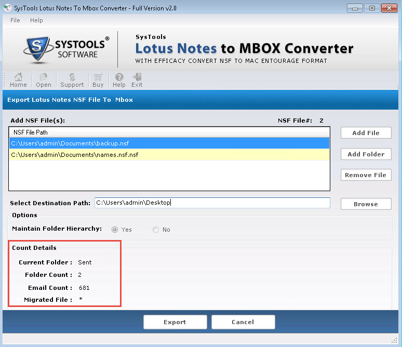Screen dimensions: 402x347
Task: Click the Folder Count value 2
Action: pos(80,275)
